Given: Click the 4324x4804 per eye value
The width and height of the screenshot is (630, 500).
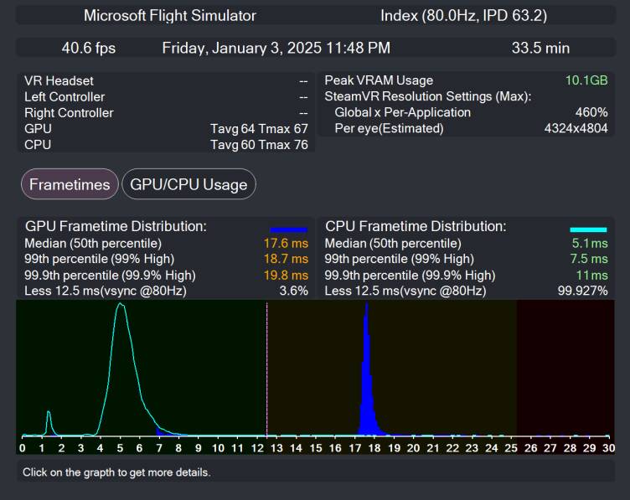Looking at the screenshot, I should (576, 128).
